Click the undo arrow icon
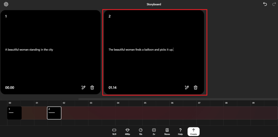The height and width of the screenshot is (137, 278). 265,4
